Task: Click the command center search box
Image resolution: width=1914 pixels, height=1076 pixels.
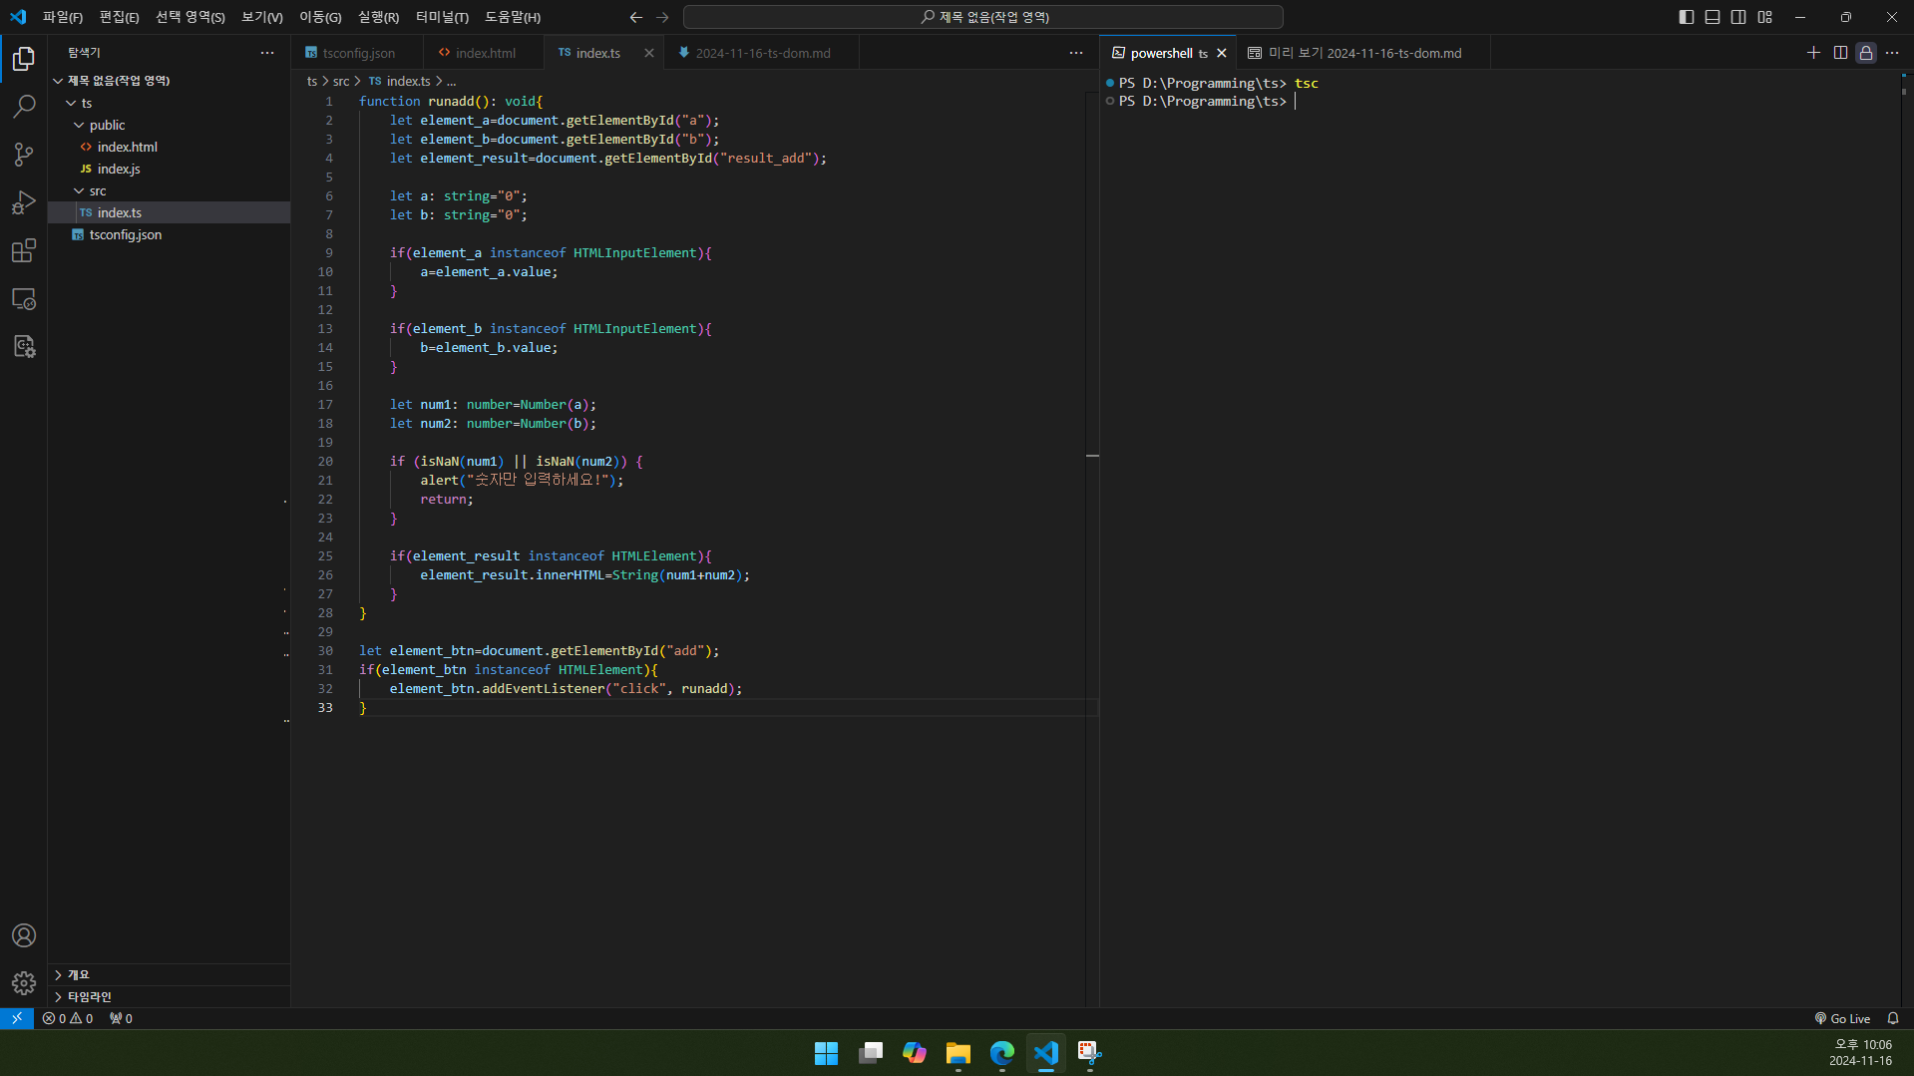Action: click(x=982, y=17)
